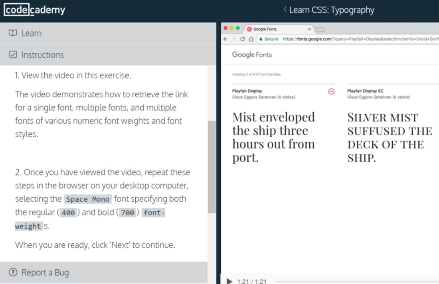
Task: Open the Learn CSS: Typography title
Action: click(x=332, y=10)
